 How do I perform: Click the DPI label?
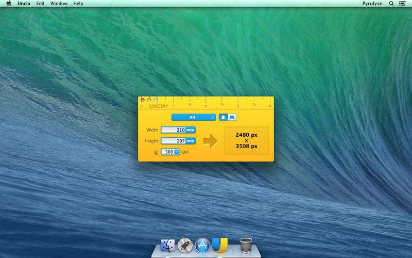pyautogui.click(x=185, y=152)
